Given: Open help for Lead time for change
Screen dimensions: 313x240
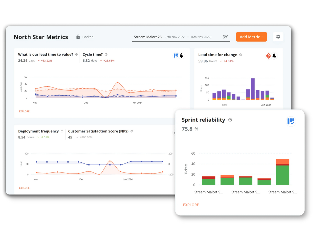Looking at the screenshot, I should (x=240, y=55).
